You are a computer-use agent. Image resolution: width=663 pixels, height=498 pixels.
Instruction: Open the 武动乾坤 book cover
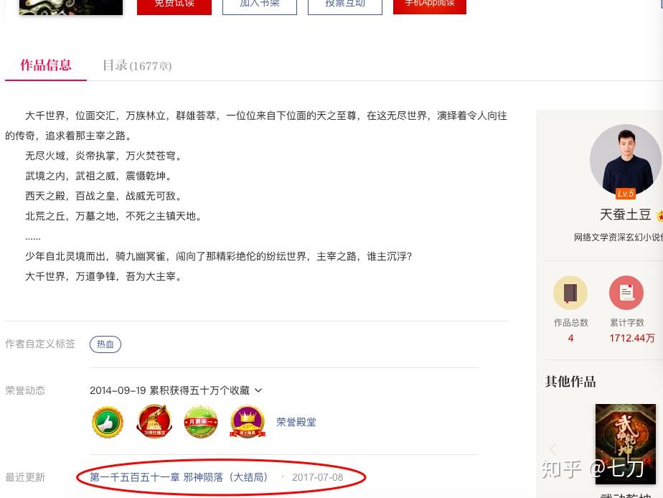tap(626, 444)
